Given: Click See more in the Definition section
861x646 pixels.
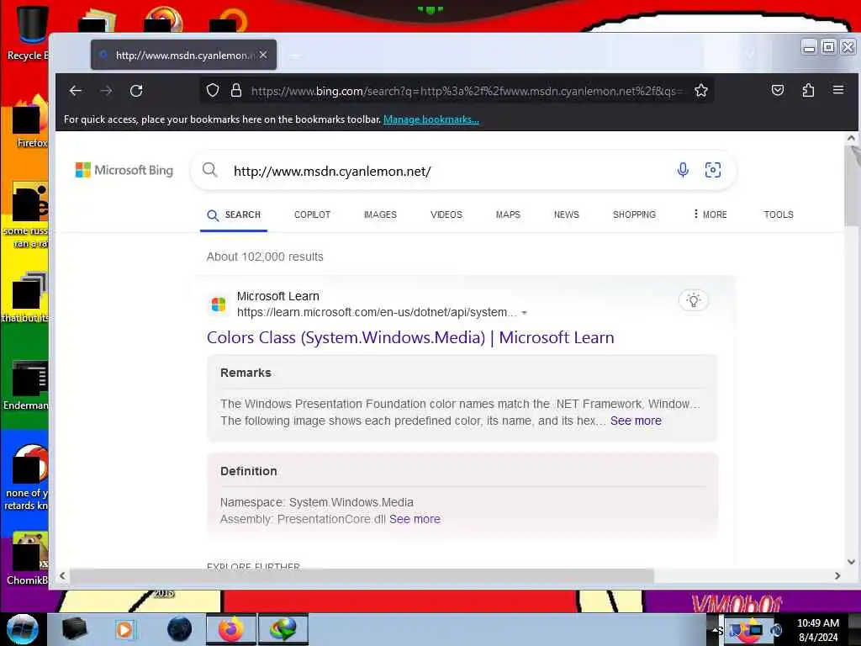Looking at the screenshot, I should coord(415,519).
